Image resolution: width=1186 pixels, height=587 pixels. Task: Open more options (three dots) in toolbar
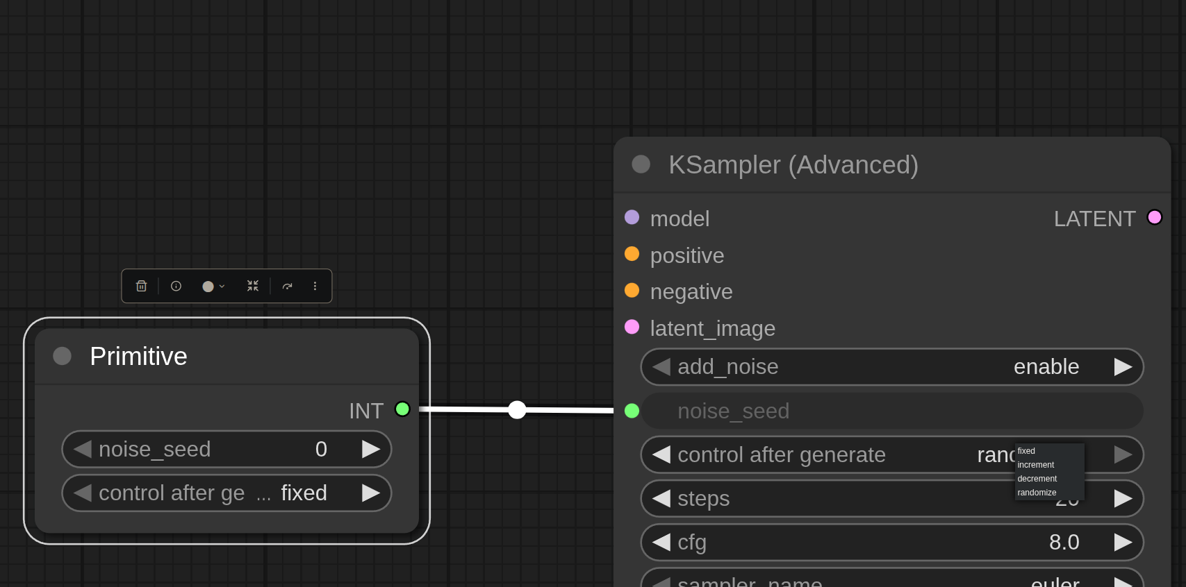point(315,286)
